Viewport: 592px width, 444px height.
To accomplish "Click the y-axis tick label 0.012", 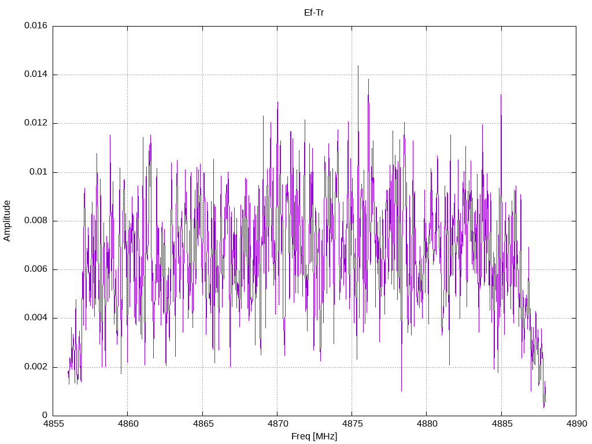I will (x=36, y=123).
